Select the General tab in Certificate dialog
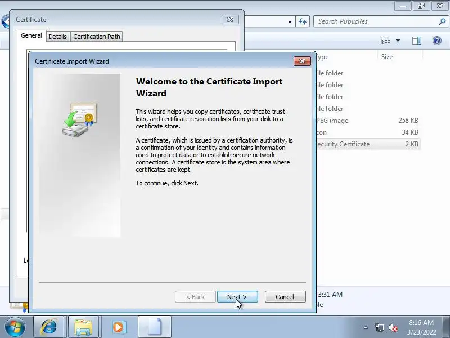This screenshot has height=338, width=450. point(31,35)
